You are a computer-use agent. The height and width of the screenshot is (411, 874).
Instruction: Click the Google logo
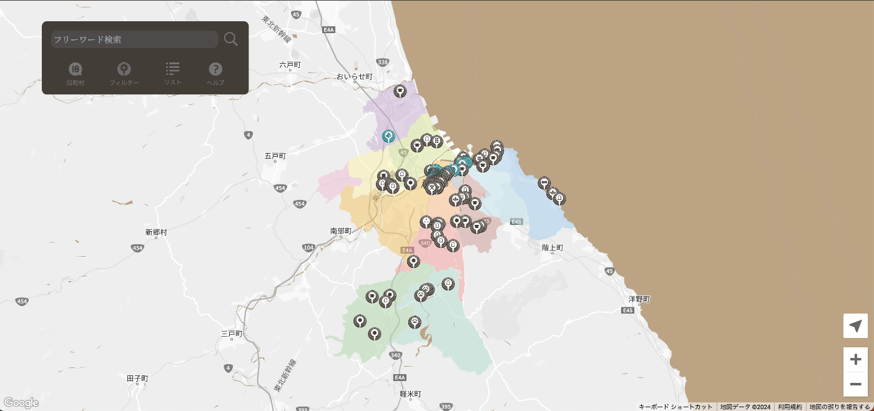pyautogui.click(x=21, y=403)
